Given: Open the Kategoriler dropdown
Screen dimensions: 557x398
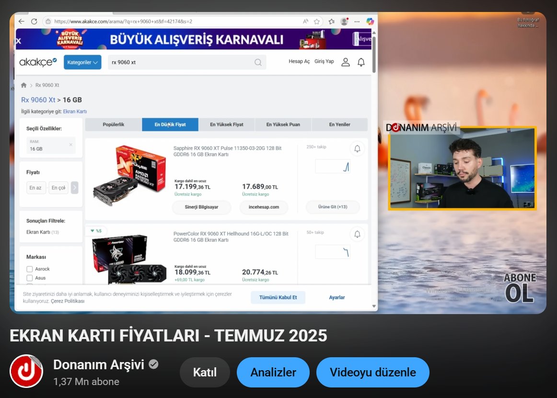Looking at the screenshot, I should click(82, 62).
